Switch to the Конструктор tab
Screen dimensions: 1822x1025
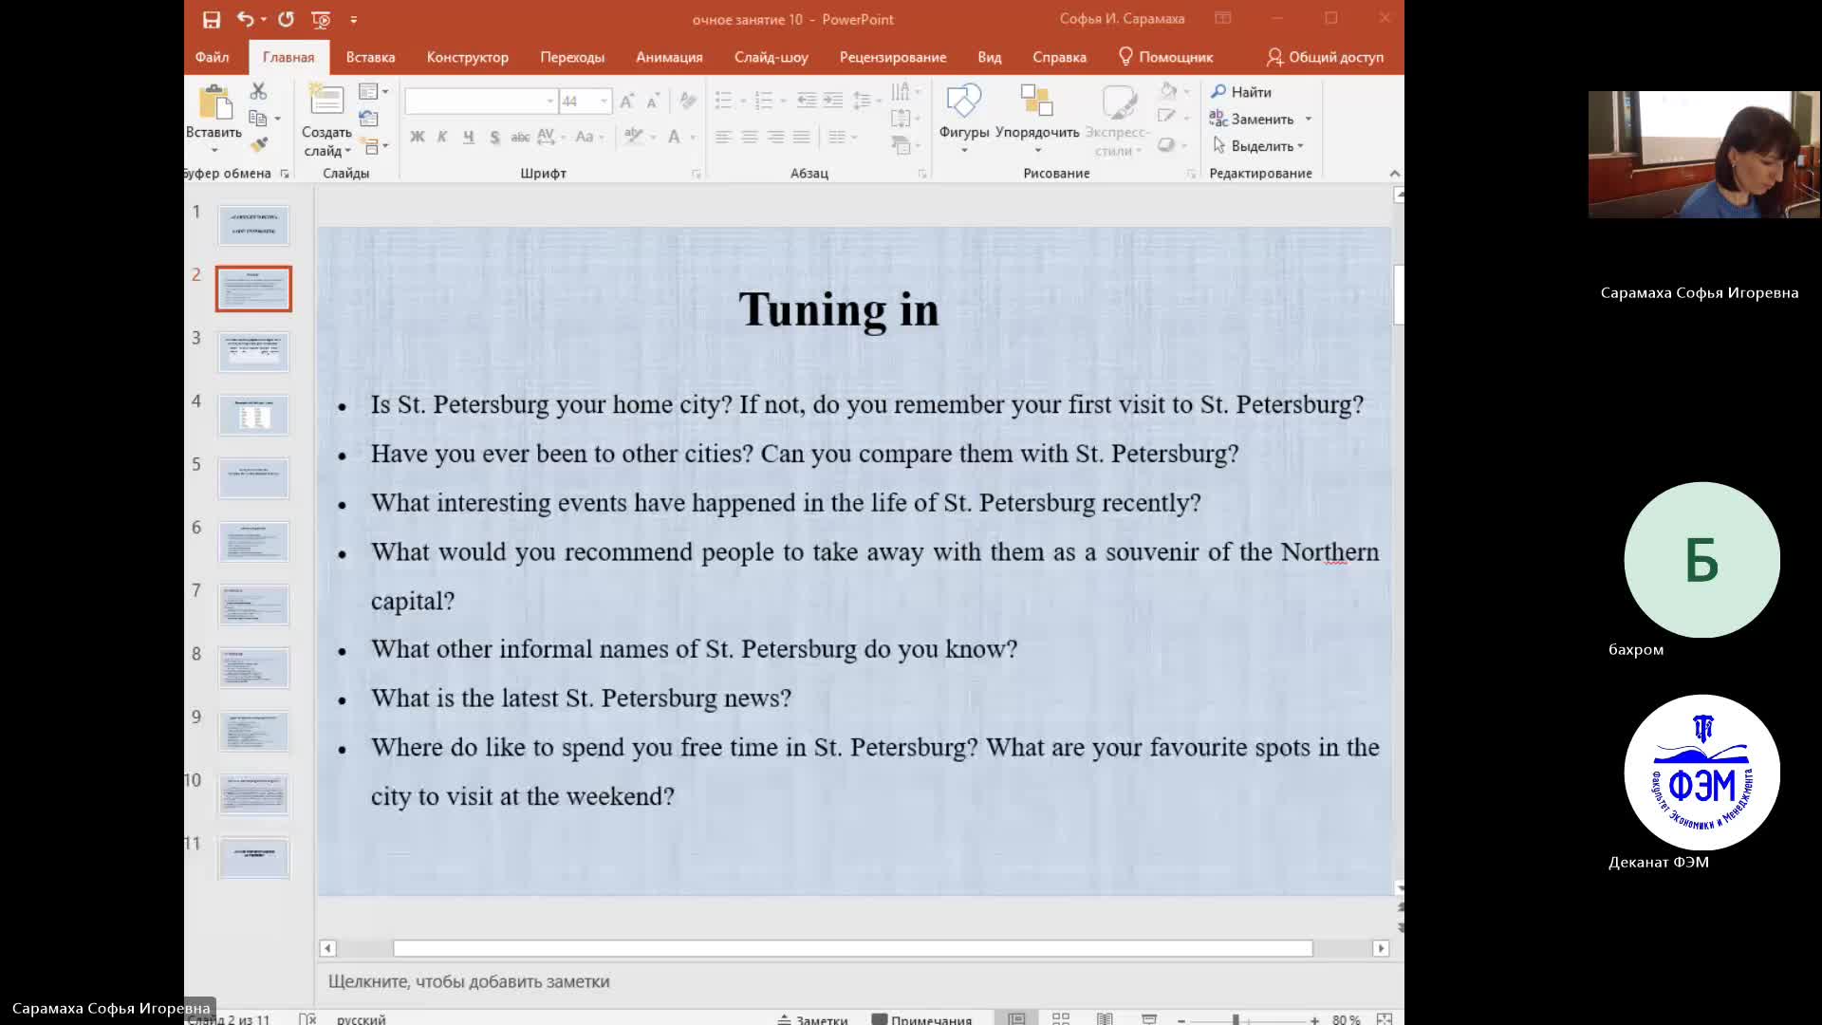(x=468, y=57)
